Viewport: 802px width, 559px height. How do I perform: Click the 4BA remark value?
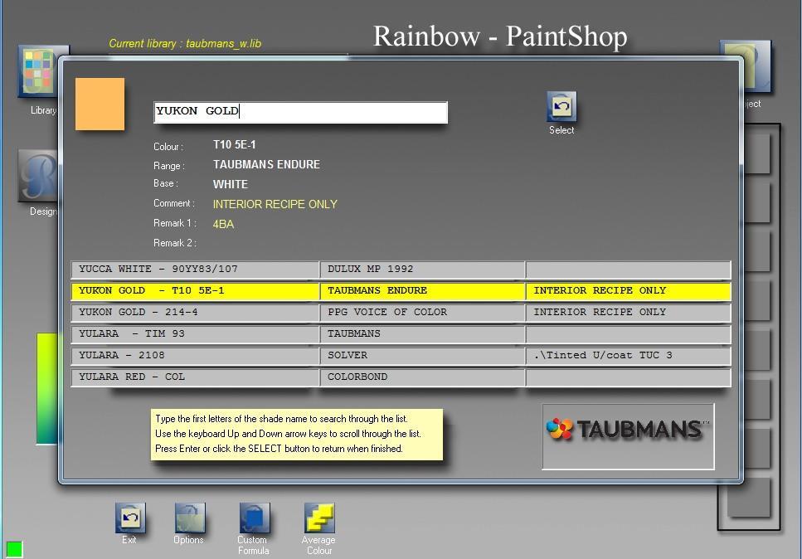223,224
